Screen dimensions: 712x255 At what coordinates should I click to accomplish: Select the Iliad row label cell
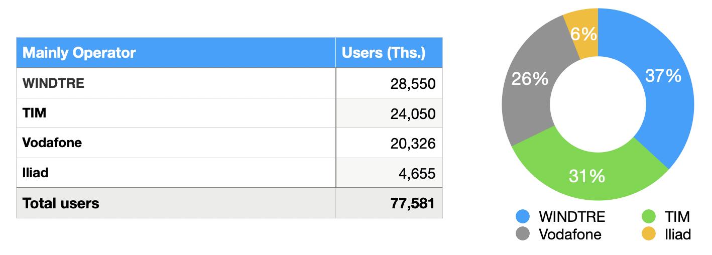(176, 173)
